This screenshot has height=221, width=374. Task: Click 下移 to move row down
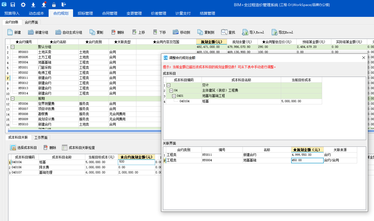click(x=159, y=32)
